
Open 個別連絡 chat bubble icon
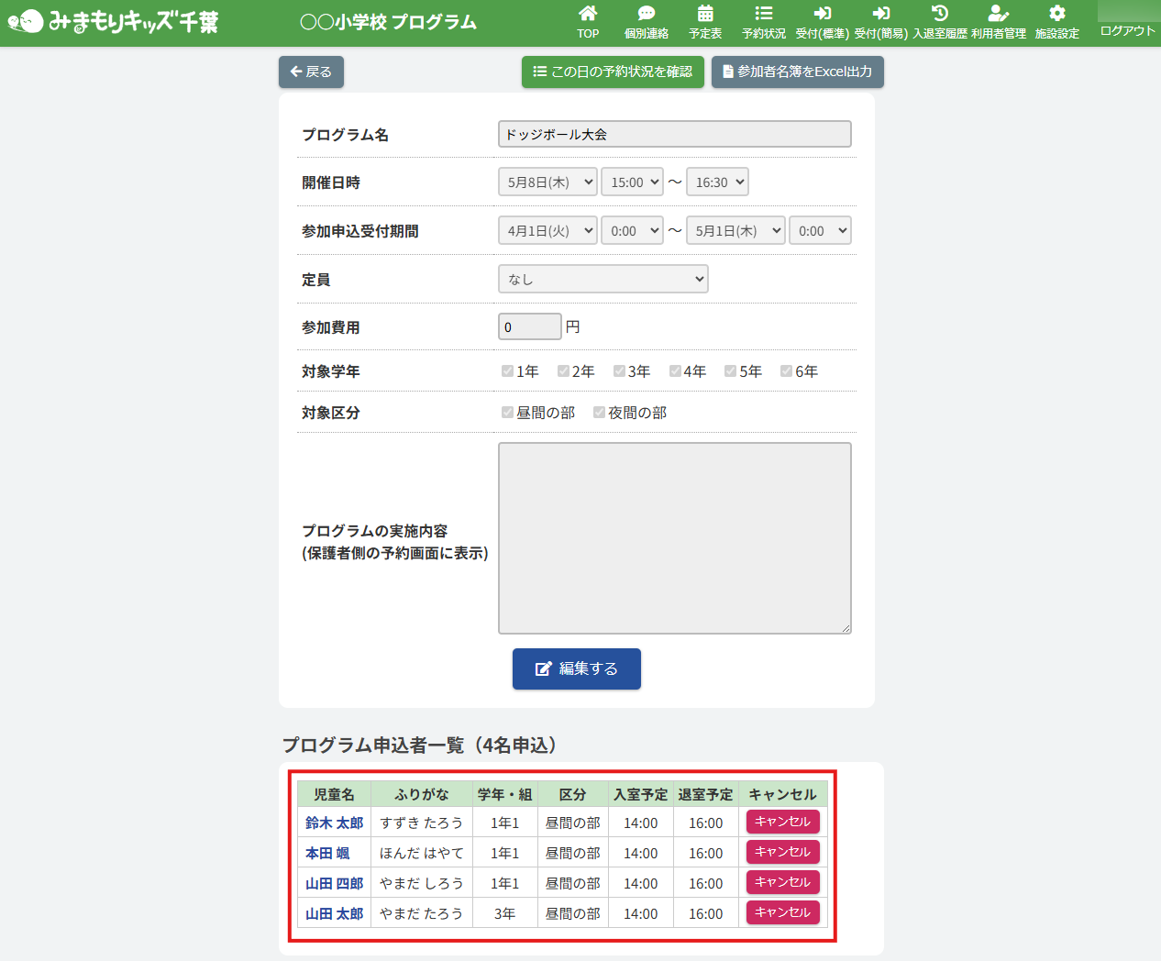pos(647,14)
